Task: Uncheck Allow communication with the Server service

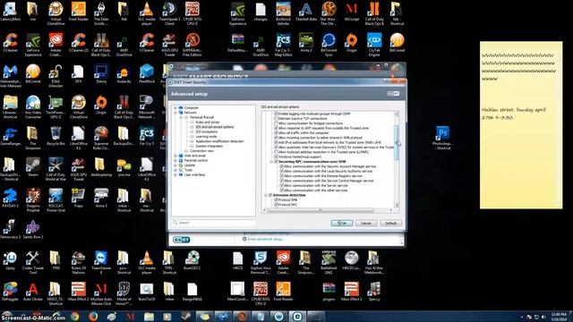Action: click(x=282, y=185)
